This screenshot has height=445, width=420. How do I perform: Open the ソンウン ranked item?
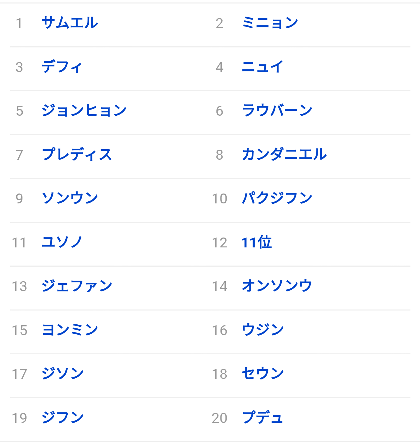click(x=70, y=198)
